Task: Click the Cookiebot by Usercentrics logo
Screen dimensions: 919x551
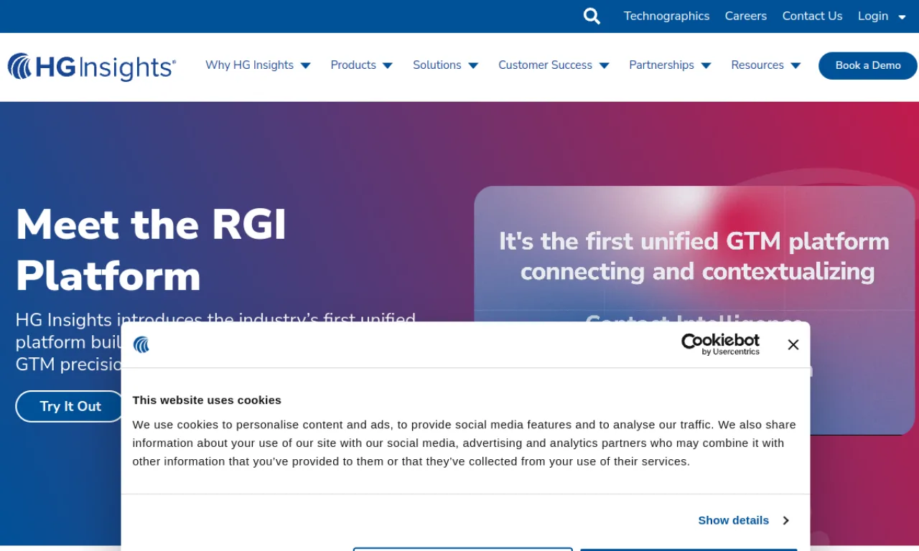Action: tap(720, 344)
